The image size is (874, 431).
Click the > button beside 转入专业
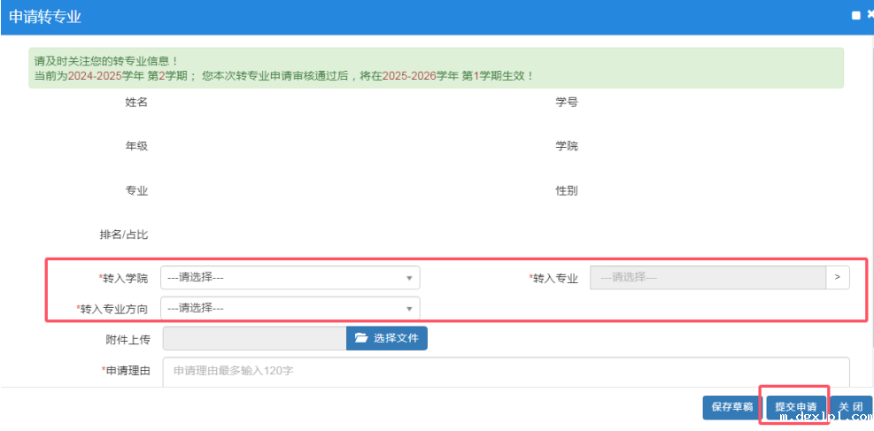pyautogui.click(x=837, y=278)
